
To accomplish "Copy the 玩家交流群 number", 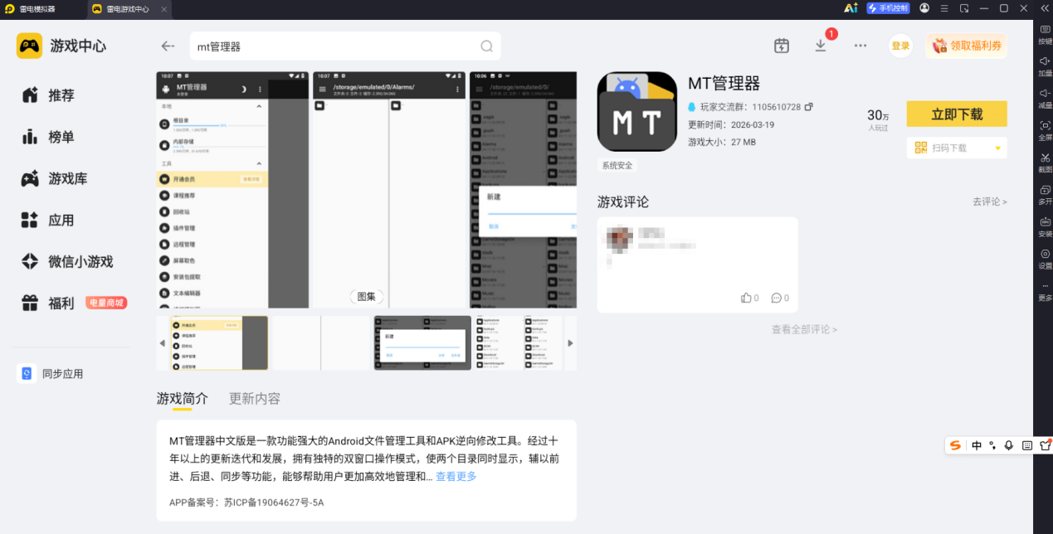I will [809, 107].
